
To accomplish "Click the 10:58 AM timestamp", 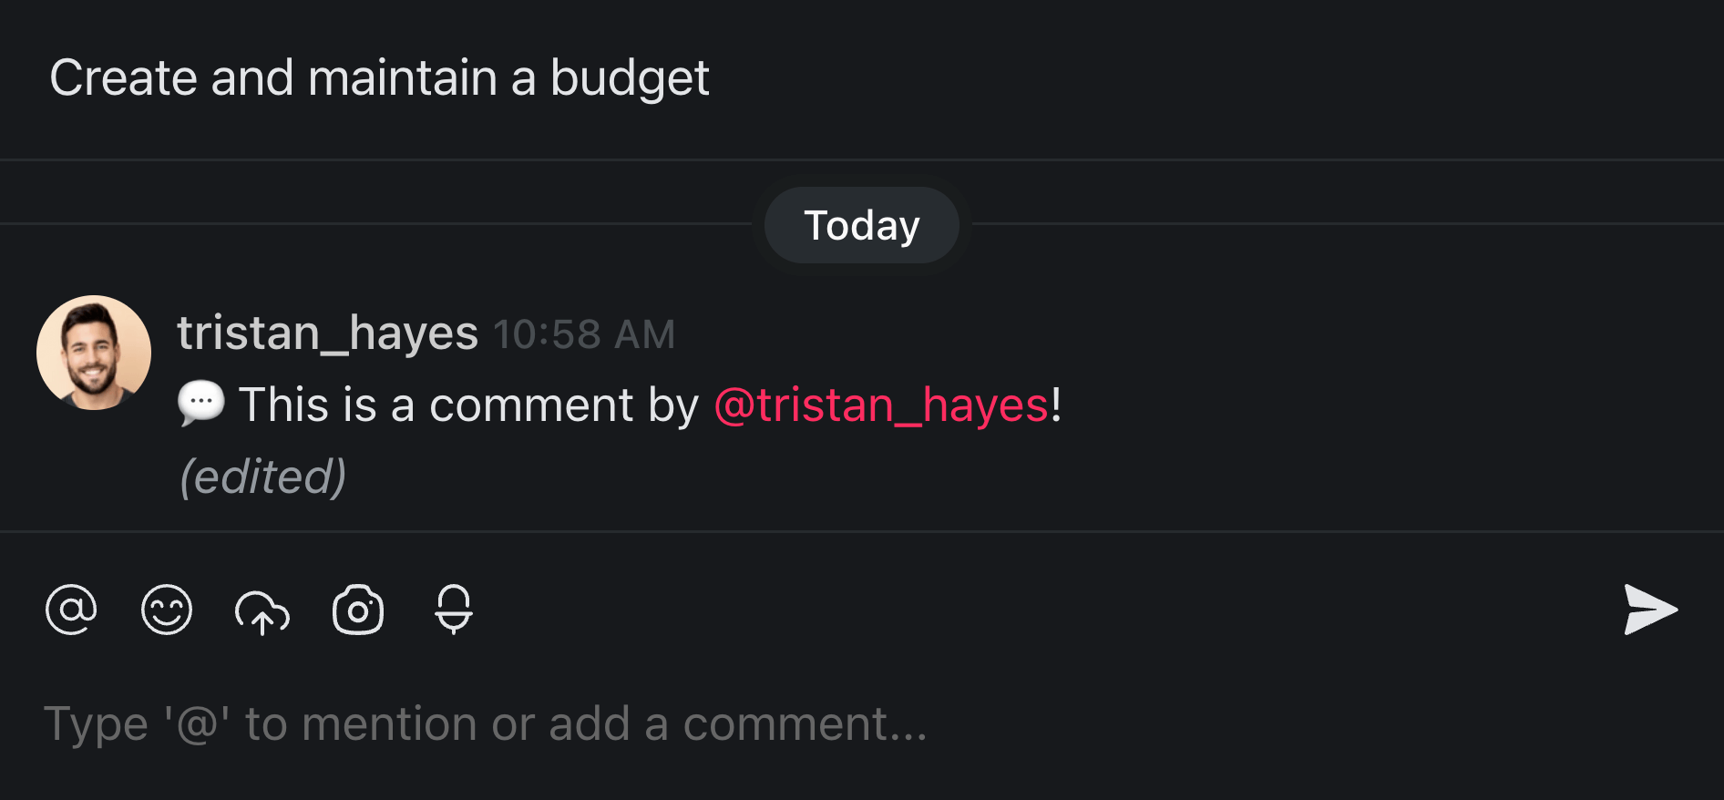I will 584,333.
